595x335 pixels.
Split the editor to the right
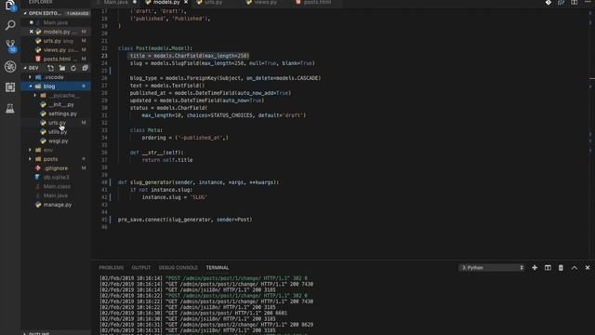point(575,2)
